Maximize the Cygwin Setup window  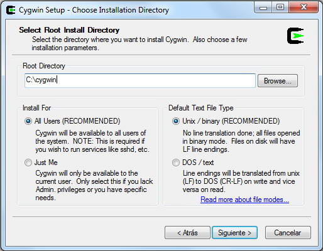click(280, 8)
